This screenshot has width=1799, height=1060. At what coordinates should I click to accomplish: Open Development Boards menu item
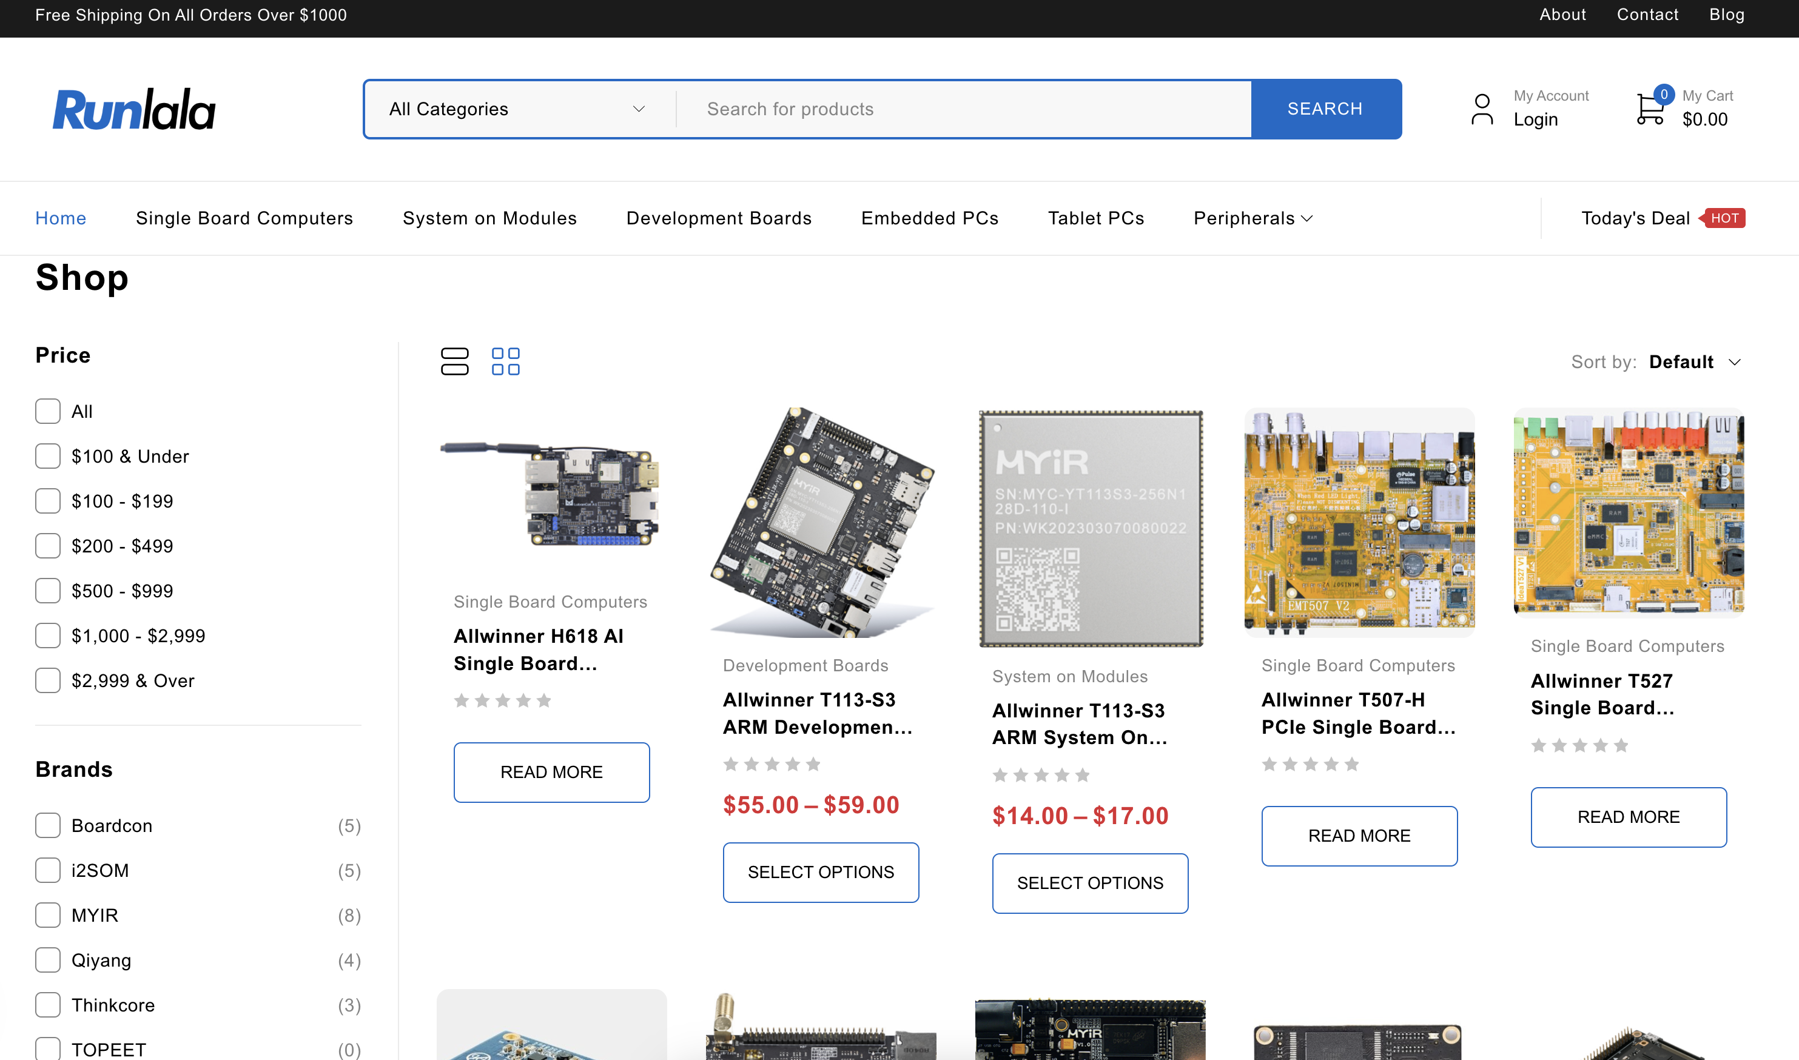coord(719,218)
